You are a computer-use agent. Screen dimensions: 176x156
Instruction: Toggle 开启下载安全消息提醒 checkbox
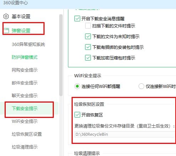pyautogui.click(x=77, y=19)
